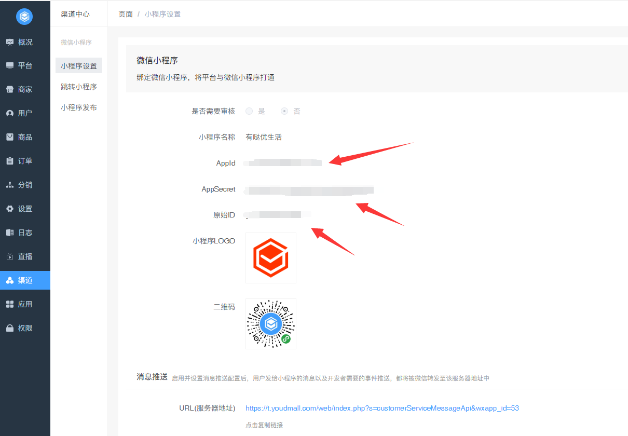The width and height of the screenshot is (628, 436).
Task: Open the 权限 lock icon
Action: coord(10,328)
